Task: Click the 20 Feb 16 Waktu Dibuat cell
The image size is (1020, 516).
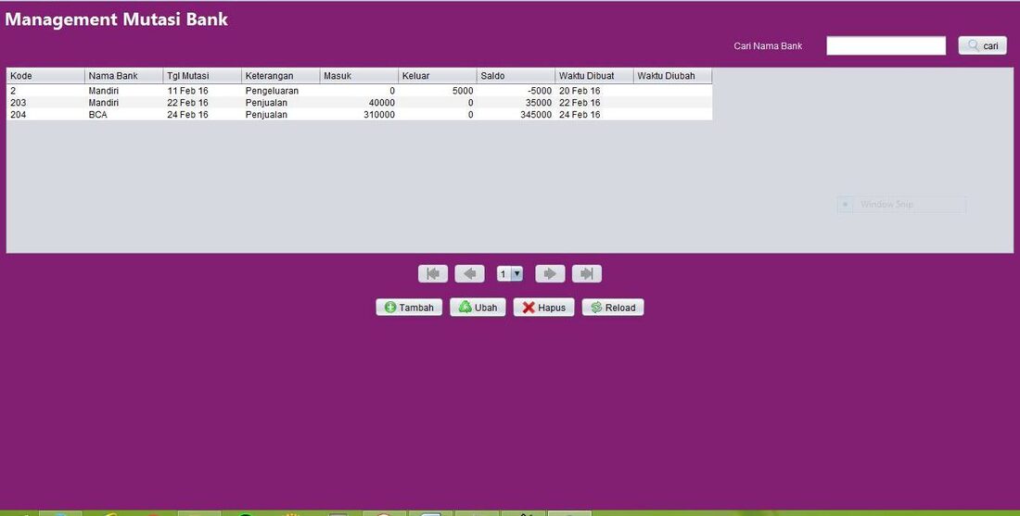Action: click(x=594, y=91)
